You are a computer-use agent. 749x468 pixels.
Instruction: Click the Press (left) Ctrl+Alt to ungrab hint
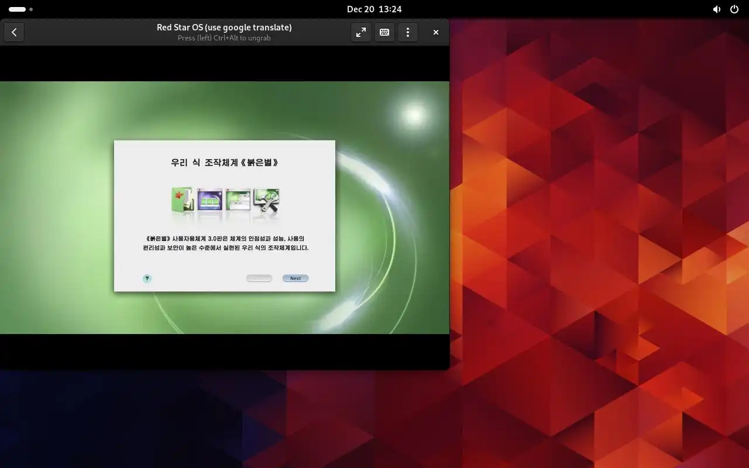point(224,38)
